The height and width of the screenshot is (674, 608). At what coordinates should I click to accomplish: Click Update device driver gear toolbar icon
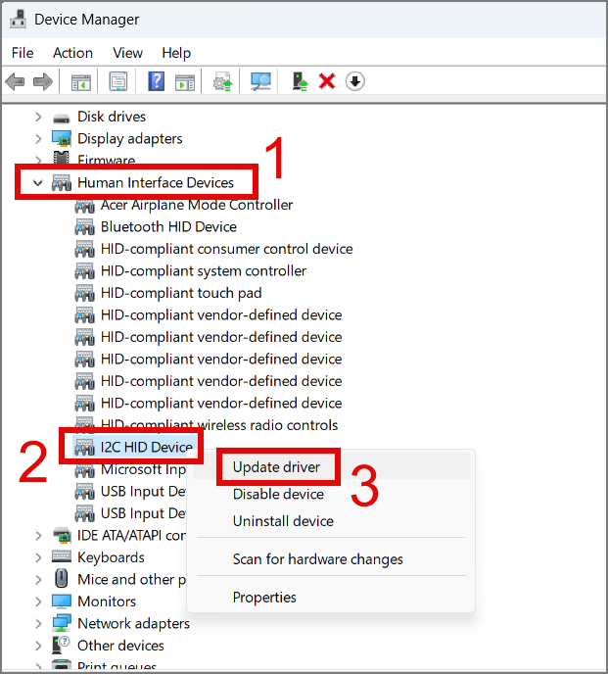pyautogui.click(x=222, y=81)
